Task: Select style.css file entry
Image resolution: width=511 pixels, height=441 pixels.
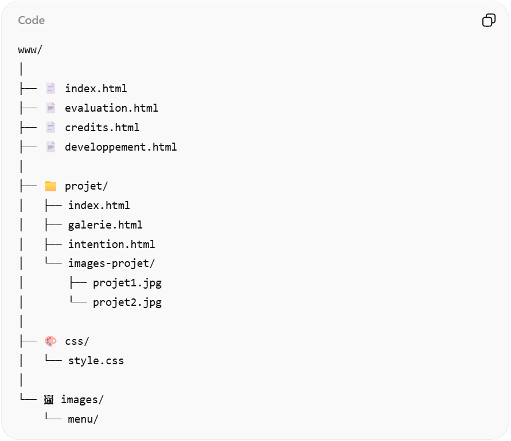Action: (x=96, y=361)
